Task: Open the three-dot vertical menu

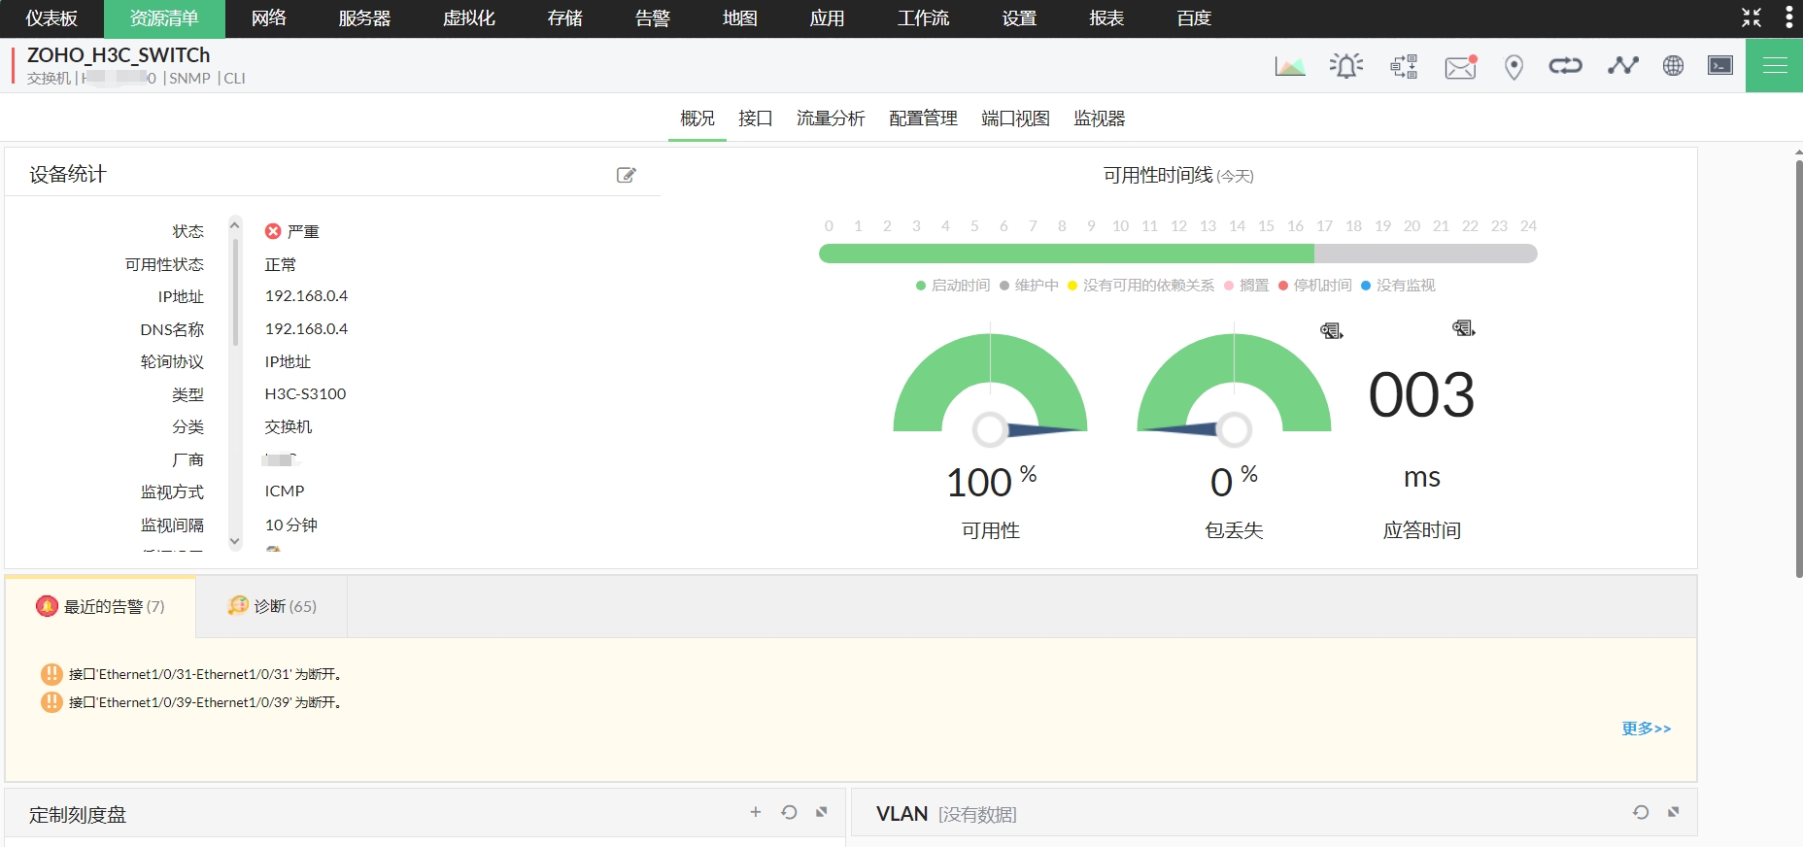Action: 1789,17
